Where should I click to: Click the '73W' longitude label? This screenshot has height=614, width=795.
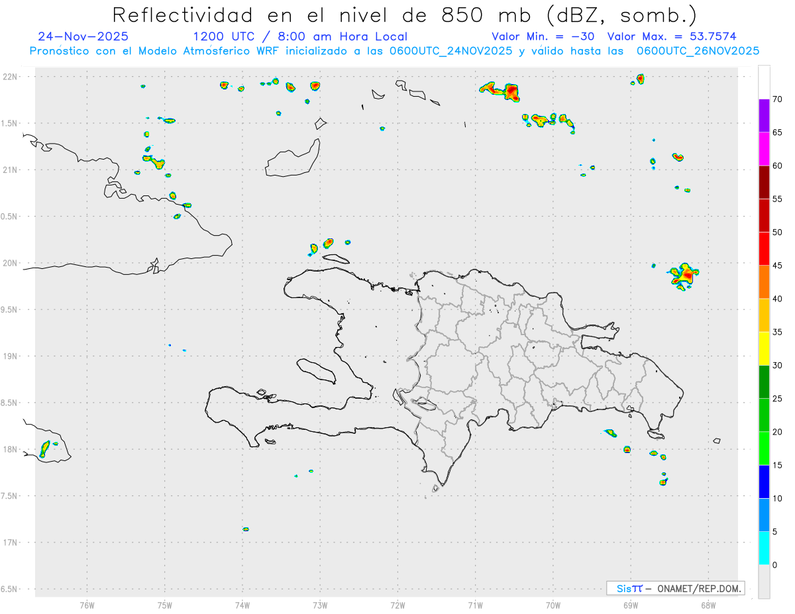pyautogui.click(x=320, y=604)
